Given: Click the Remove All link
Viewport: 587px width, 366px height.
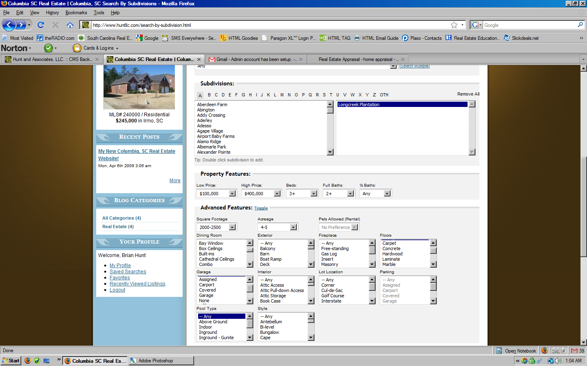Looking at the screenshot, I should click(468, 94).
